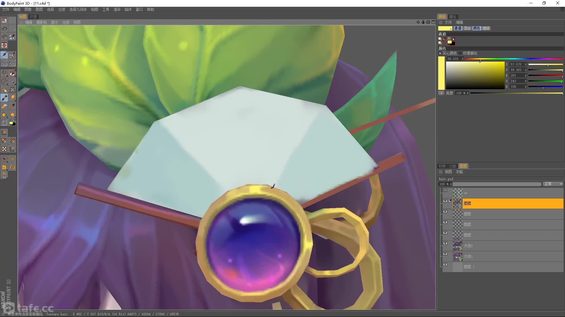565x317 pixels.
Task: Switch to the 材质 tab
Action: click(442, 166)
